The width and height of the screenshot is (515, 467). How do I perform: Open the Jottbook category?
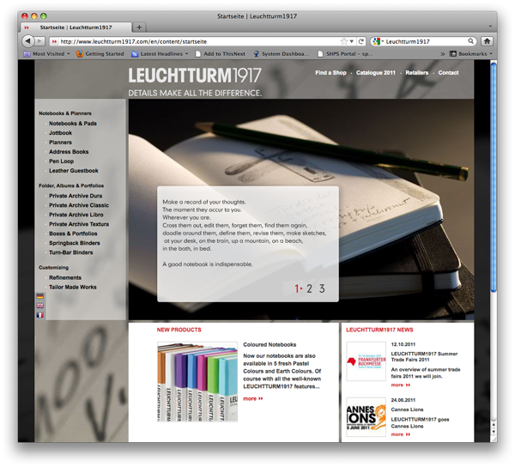click(x=60, y=133)
